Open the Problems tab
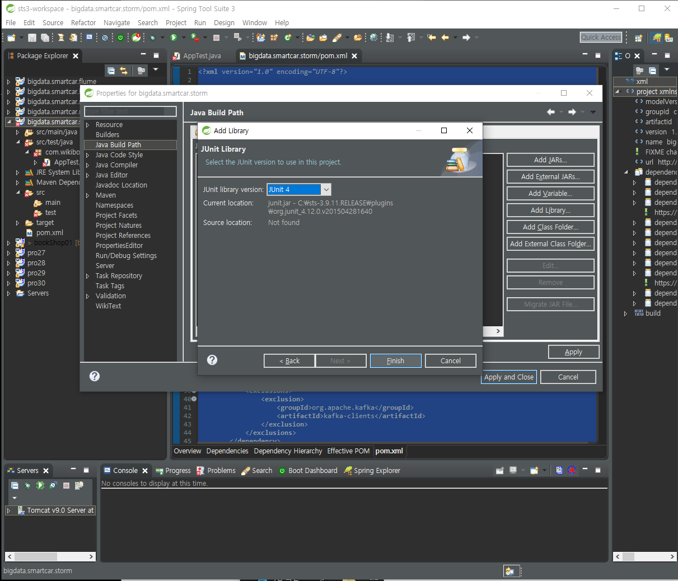678x581 pixels. click(x=216, y=471)
